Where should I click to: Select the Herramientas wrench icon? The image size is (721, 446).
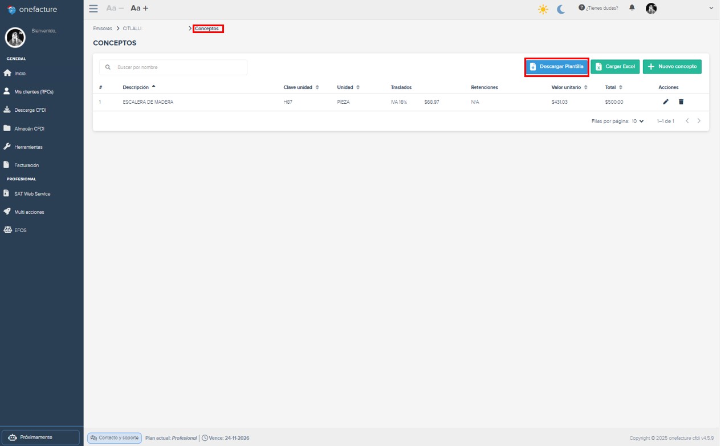pyautogui.click(x=7, y=147)
